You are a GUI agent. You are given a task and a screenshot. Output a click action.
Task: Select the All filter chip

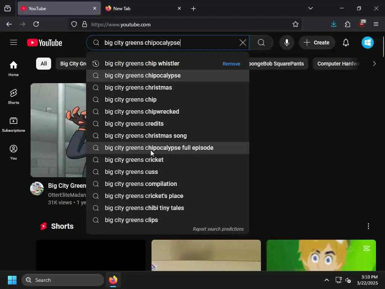click(44, 64)
